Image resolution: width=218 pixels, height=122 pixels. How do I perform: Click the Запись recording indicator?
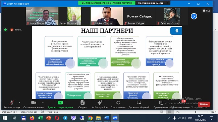[x=16, y=30]
